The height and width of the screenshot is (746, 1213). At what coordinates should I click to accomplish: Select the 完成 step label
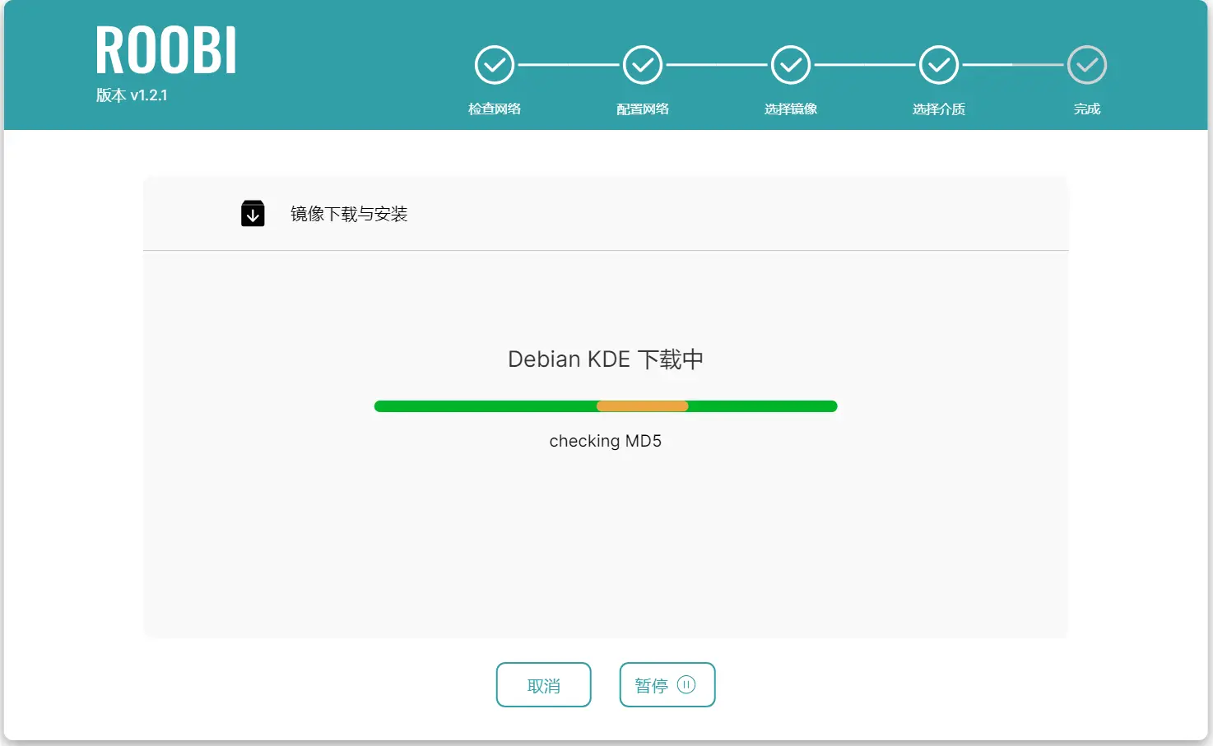pos(1087,109)
